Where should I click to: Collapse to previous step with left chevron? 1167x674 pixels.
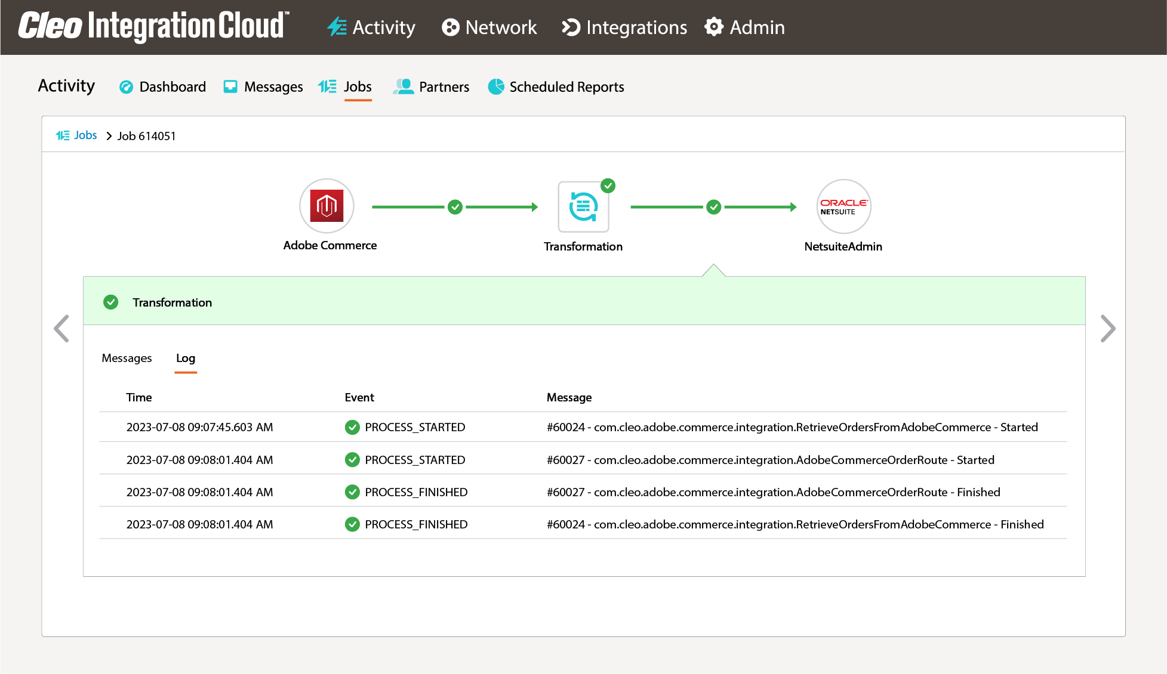61,329
